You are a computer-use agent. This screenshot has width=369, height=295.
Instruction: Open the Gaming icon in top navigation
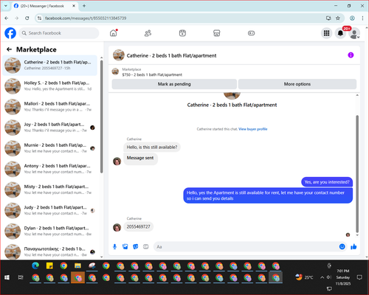[251, 33]
